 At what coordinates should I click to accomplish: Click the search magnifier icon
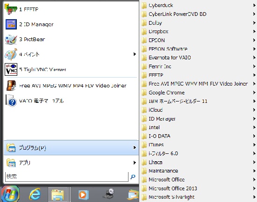pyautogui.click(x=133, y=177)
